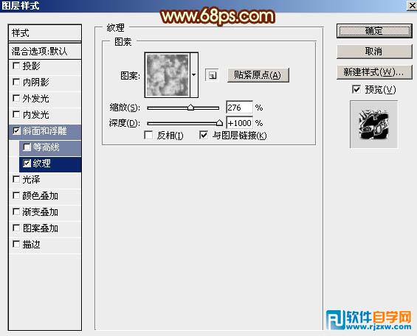
Task: Click 新建样式 new style button
Action: pyautogui.click(x=374, y=72)
